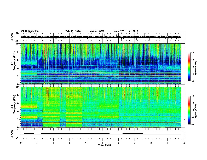Click the "2" tick on ch.1 frequency axis
207x160 pixels.
click(x=18, y=76)
